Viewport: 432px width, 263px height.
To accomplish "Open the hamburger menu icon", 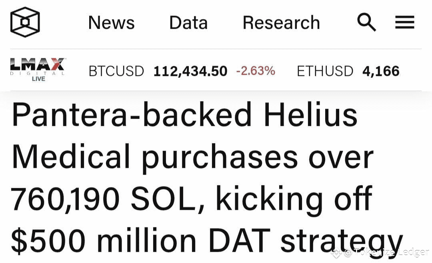I will [405, 22].
